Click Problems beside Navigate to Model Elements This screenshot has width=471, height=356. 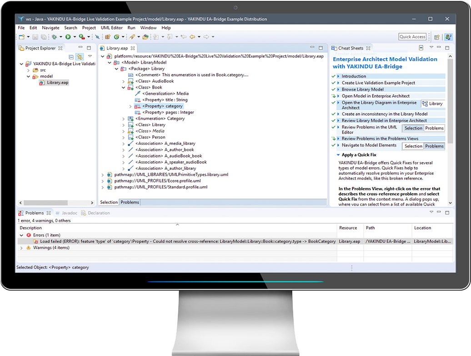(x=434, y=146)
